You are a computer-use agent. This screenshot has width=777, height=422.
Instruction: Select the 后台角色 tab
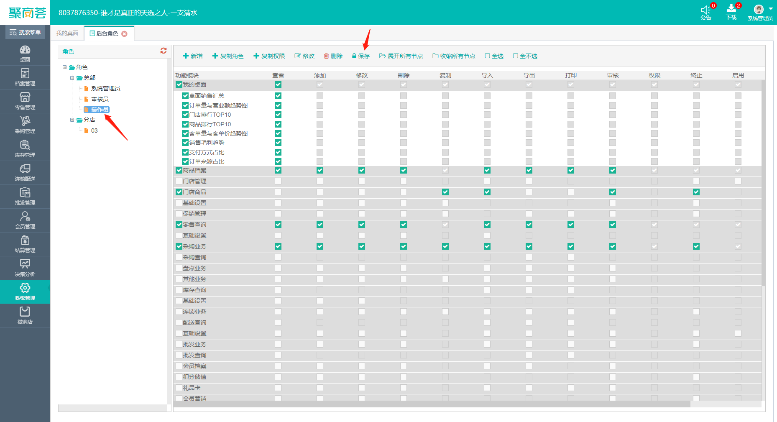point(107,33)
